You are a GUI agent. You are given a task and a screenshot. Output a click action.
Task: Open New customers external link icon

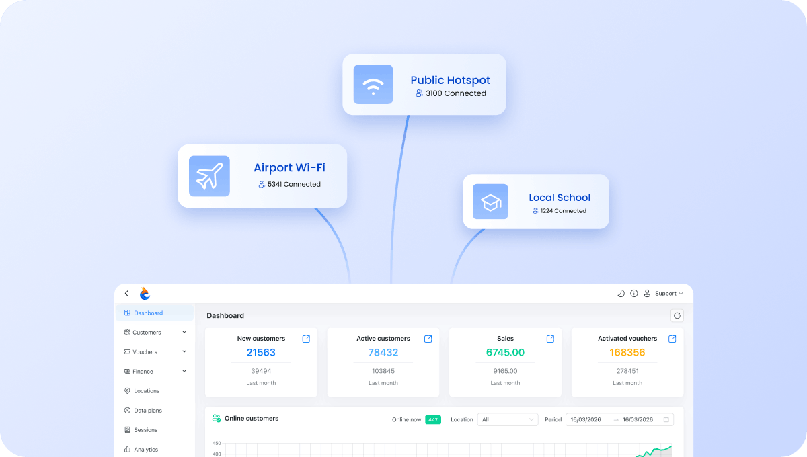[306, 339]
